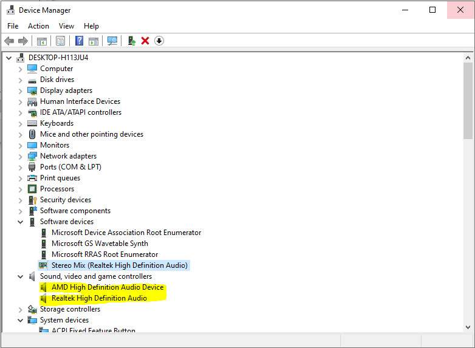Open the blue Help question mark icon
Image resolution: width=475 pixels, height=348 pixels.
[x=79, y=41]
